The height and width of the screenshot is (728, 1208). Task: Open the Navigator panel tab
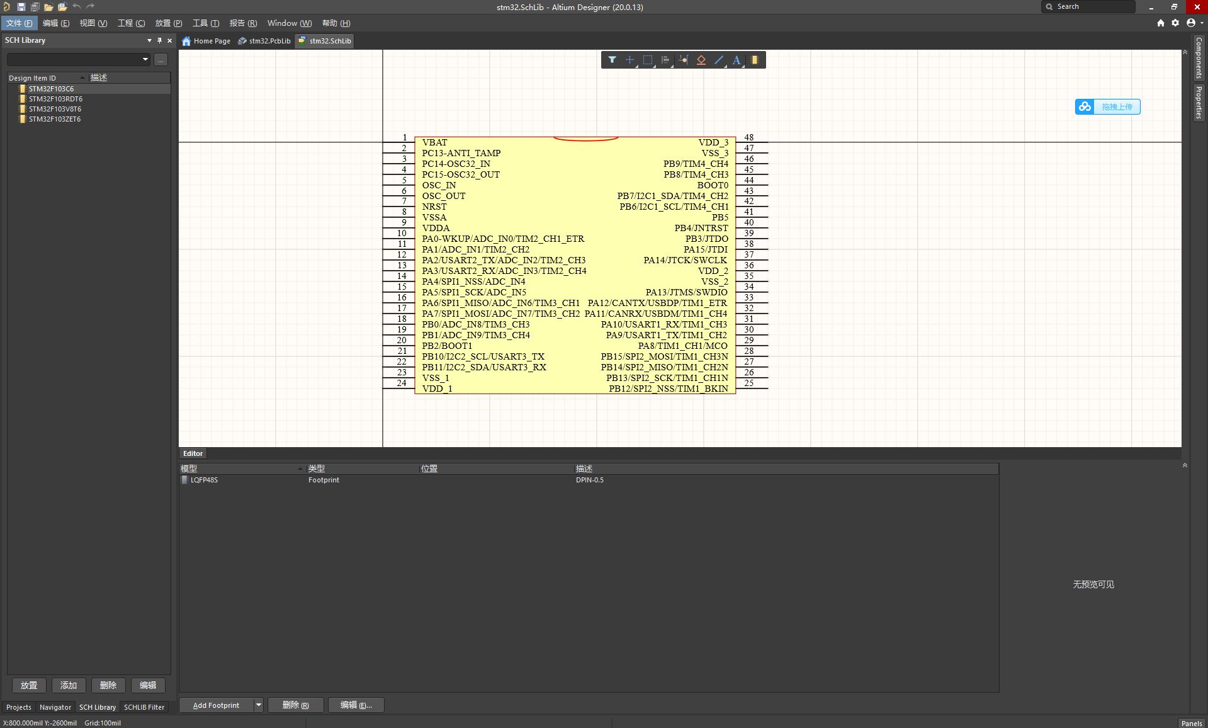(55, 707)
